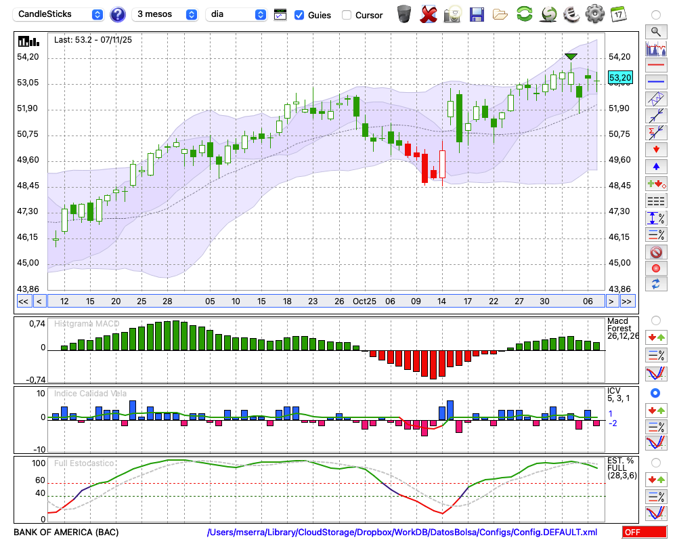The image size is (677, 542).
Task: Click the blue up arrow marker tool
Action: pos(656,167)
